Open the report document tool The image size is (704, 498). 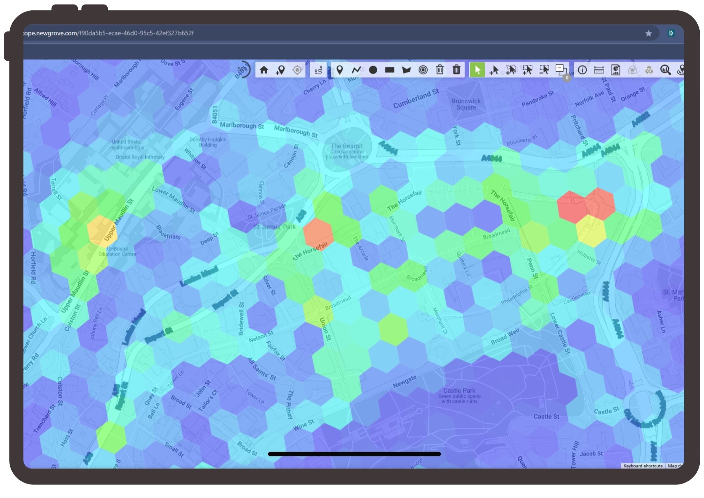point(615,70)
